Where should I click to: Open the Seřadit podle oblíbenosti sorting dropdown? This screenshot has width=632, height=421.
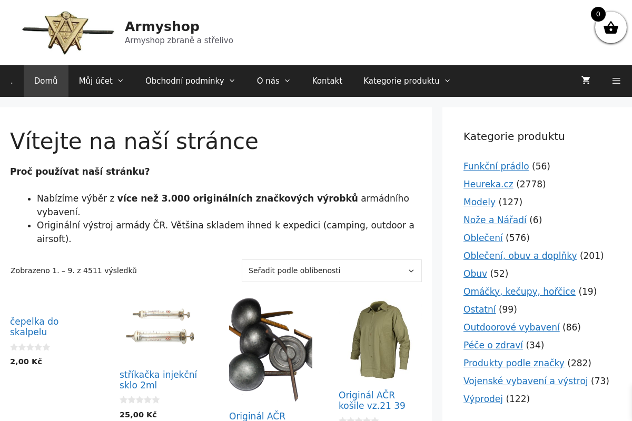pyautogui.click(x=331, y=270)
